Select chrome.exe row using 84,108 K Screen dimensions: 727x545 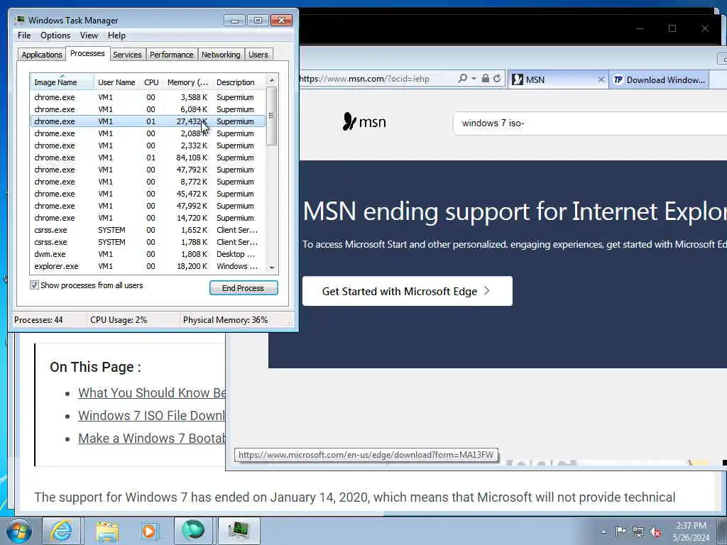coord(148,158)
